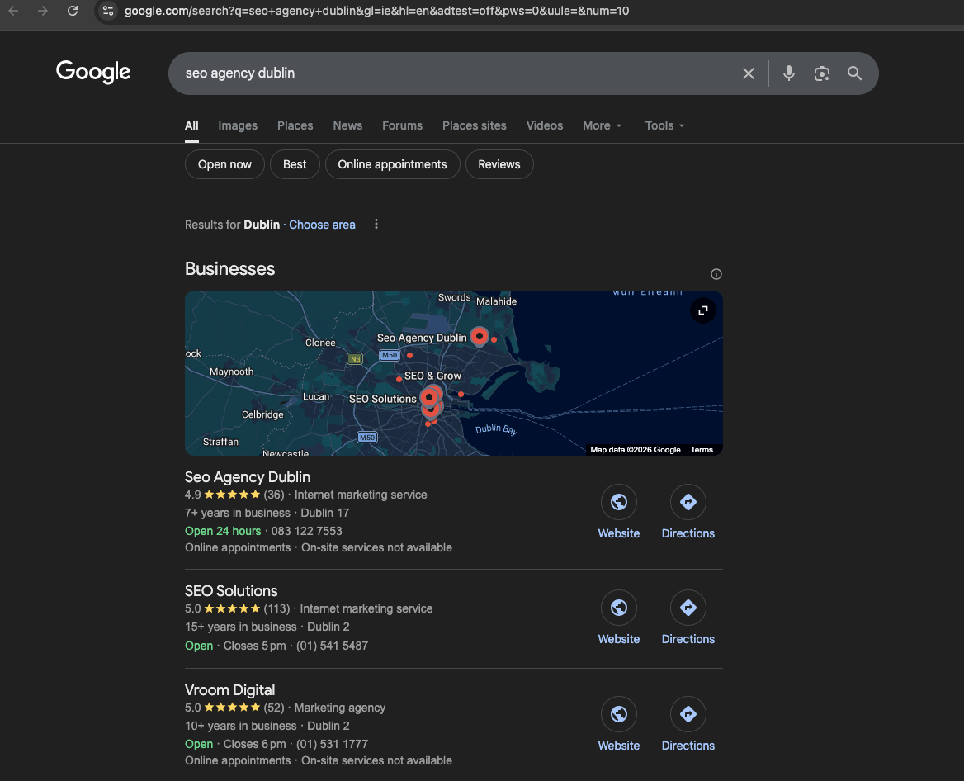Open the News tab
Screen dimensions: 964x781
(347, 125)
